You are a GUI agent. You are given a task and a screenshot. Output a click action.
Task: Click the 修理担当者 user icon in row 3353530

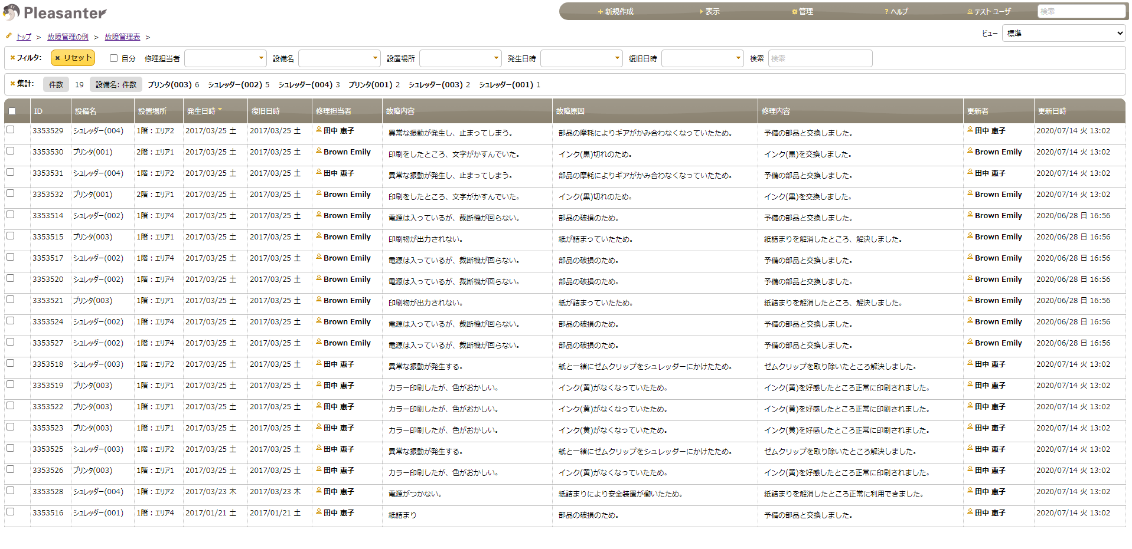[x=319, y=150]
